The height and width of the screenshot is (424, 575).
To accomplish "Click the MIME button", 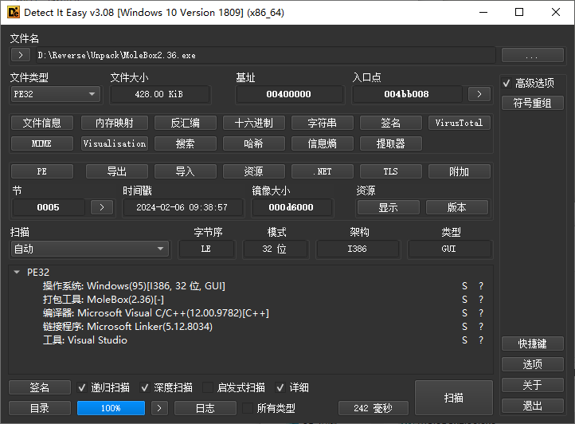I will coord(42,143).
